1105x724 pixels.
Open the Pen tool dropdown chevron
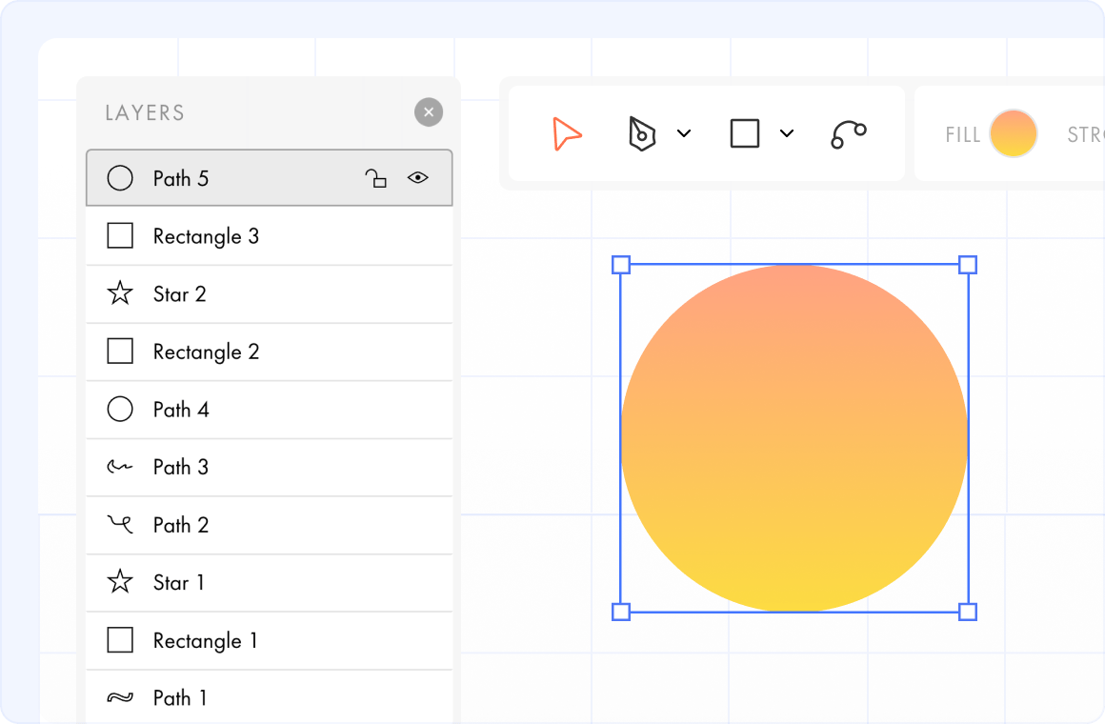coord(682,134)
